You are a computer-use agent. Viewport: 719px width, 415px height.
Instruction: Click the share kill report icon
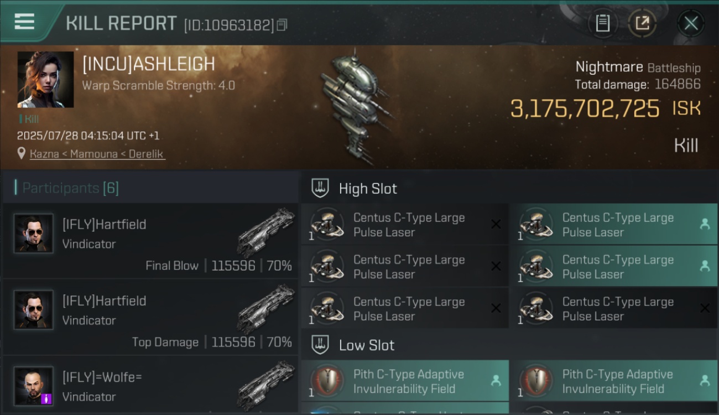tap(642, 23)
